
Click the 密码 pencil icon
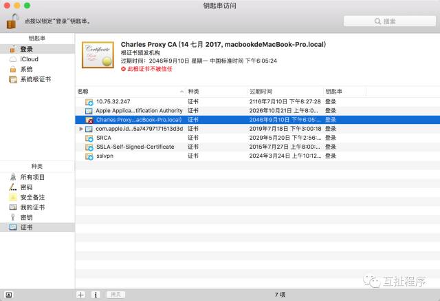coord(13,187)
